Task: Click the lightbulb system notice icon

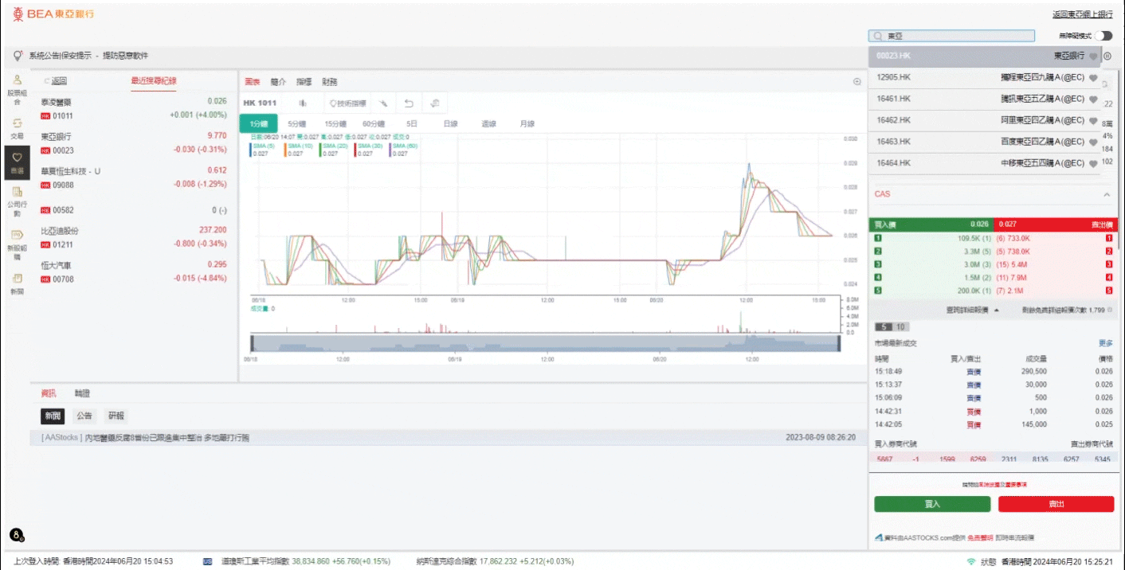Action: pos(18,55)
